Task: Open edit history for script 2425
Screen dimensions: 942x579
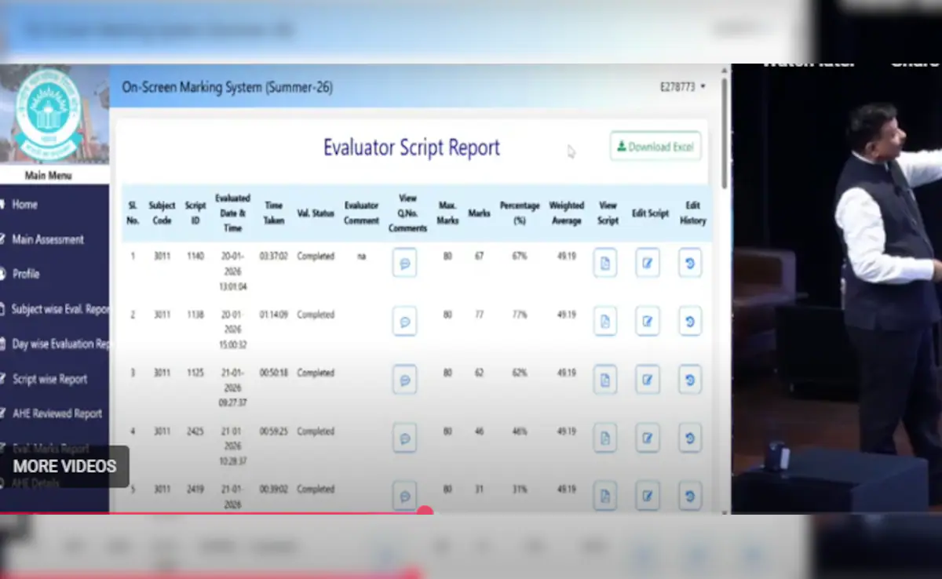Action: (689, 438)
